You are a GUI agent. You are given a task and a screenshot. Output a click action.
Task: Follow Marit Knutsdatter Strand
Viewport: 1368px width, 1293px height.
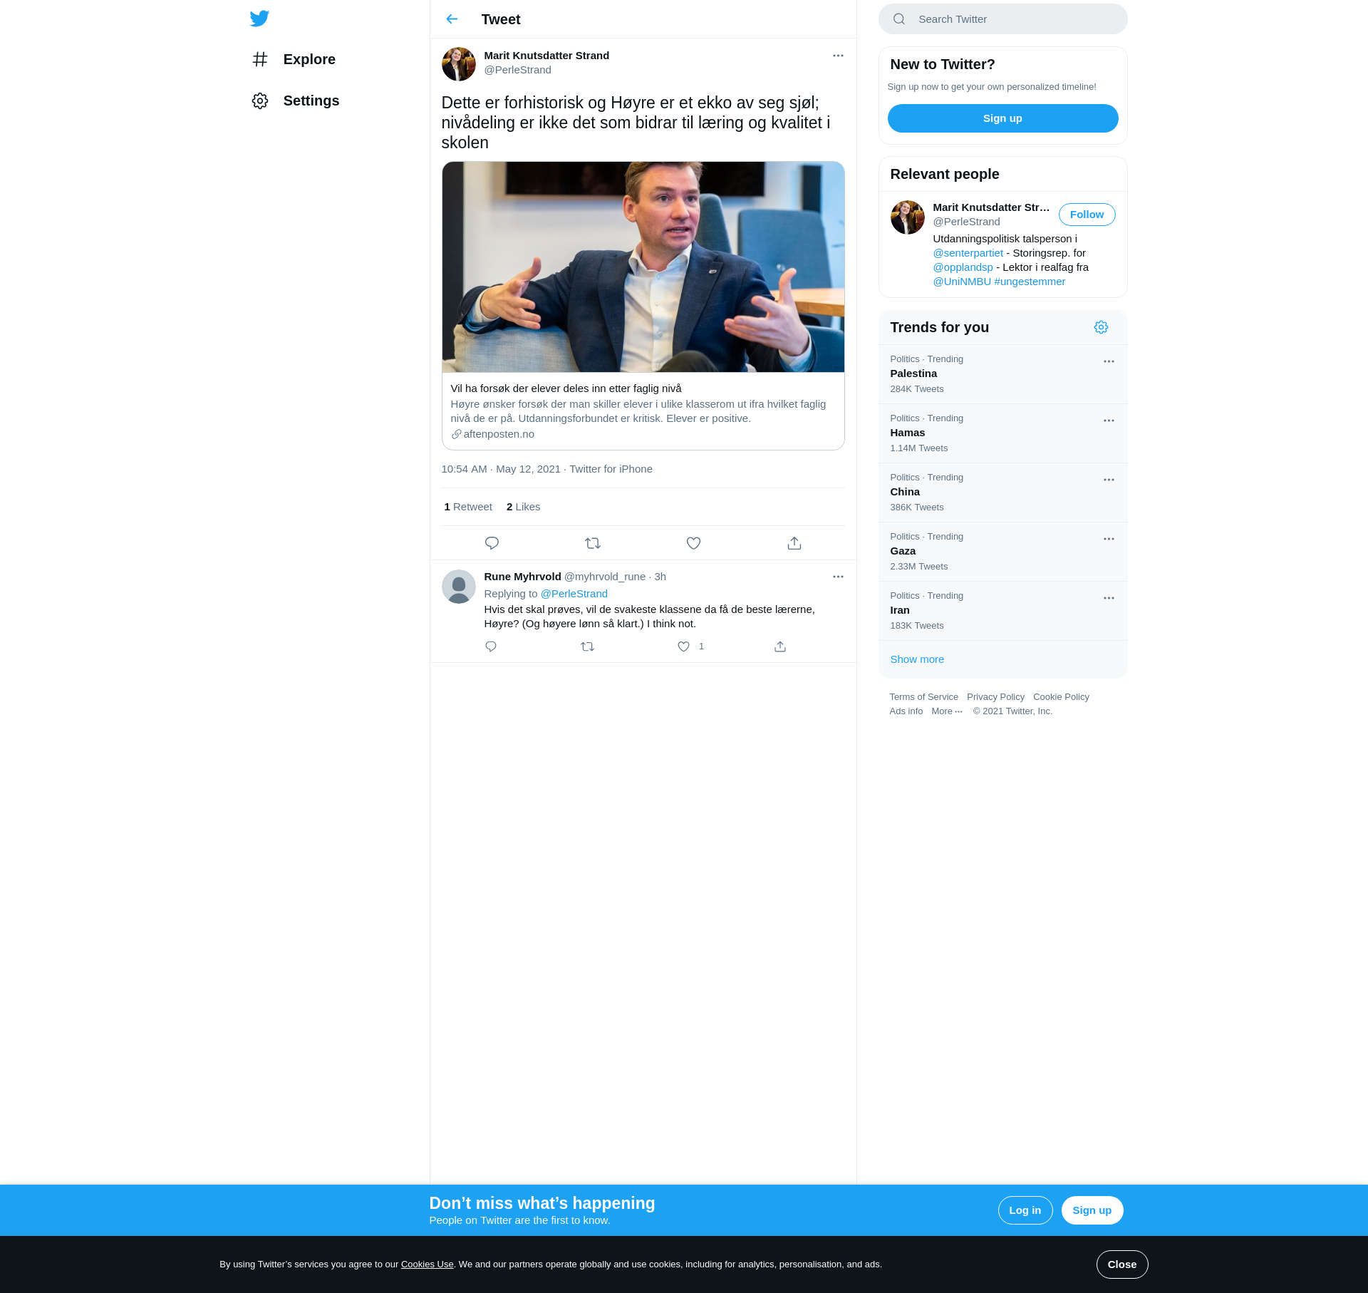[x=1087, y=215]
